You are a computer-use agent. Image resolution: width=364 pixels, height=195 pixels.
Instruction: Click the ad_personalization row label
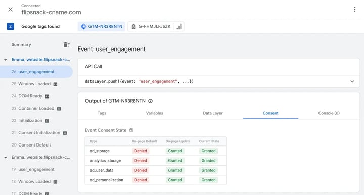click(106, 180)
